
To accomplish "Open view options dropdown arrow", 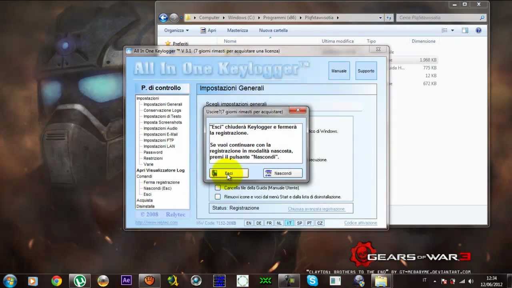I will [x=452, y=30].
